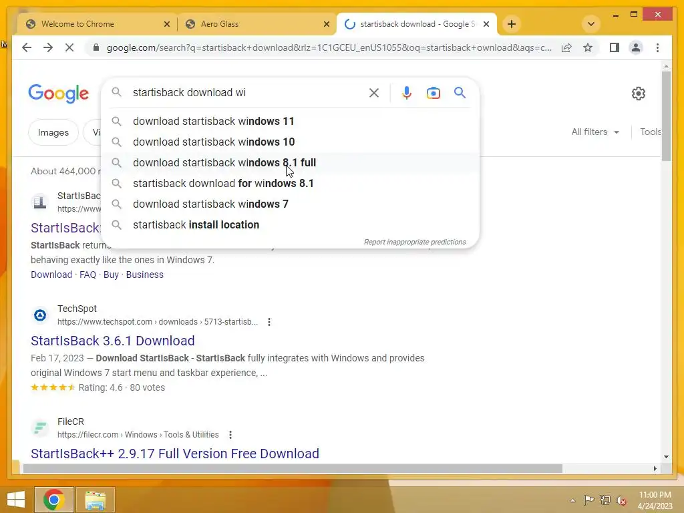
Task: Open the taskbar clock and date
Action: click(x=655, y=500)
